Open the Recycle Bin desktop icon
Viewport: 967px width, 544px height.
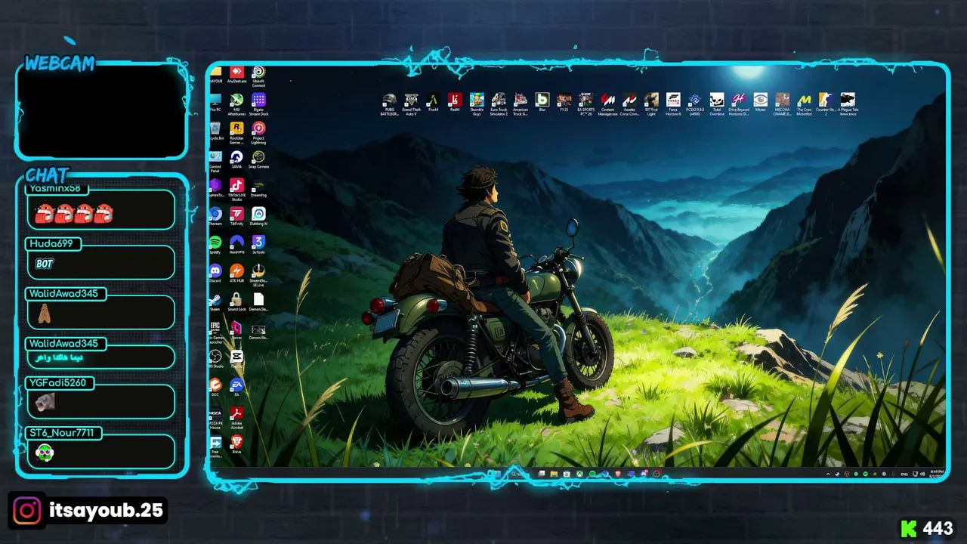tap(215, 131)
